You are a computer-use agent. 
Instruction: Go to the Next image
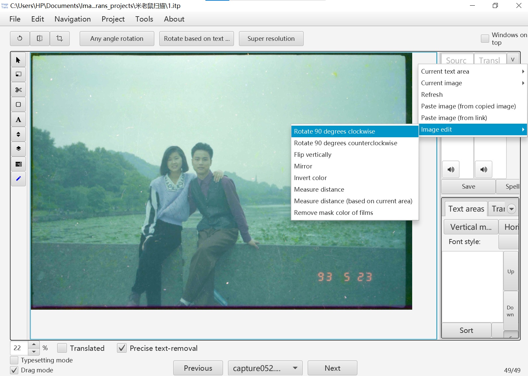click(x=332, y=368)
